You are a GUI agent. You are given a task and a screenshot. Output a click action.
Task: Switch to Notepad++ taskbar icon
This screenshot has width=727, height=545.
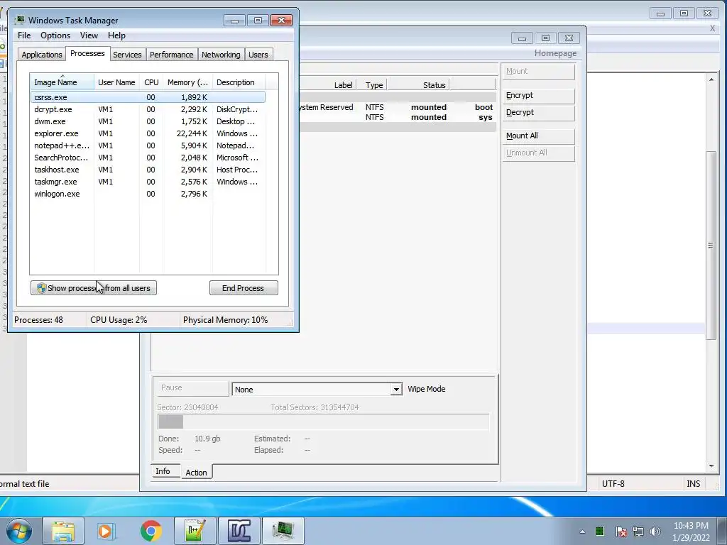(195, 531)
